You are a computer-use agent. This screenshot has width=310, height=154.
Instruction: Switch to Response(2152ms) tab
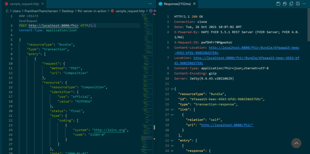click(x=177, y=4)
